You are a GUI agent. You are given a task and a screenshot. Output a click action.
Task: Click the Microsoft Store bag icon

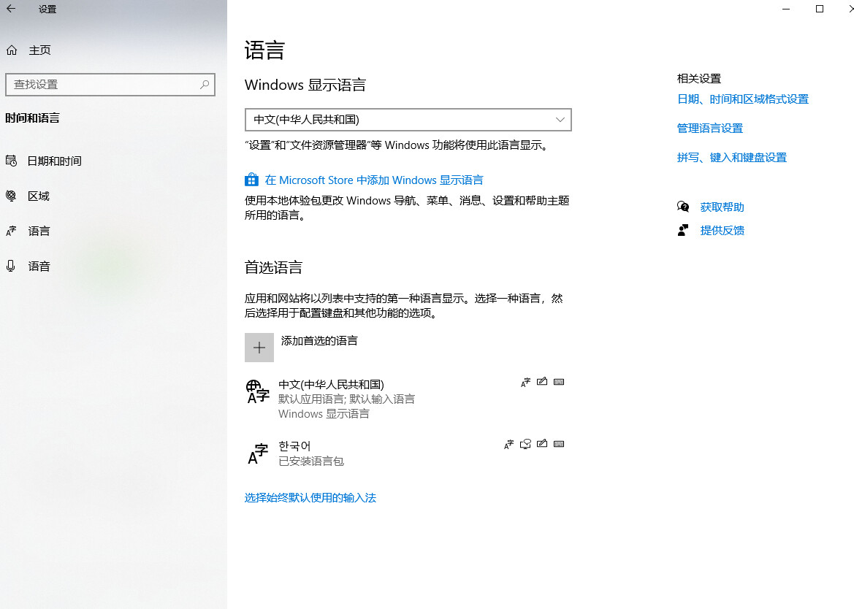point(251,180)
